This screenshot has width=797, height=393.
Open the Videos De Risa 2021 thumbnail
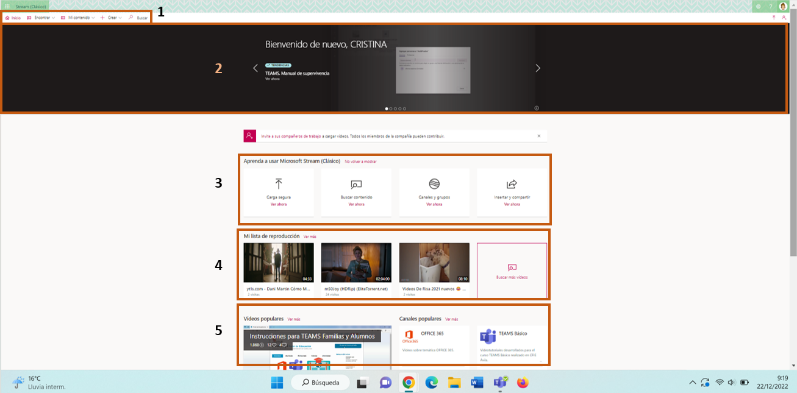[x=434, y=263]
